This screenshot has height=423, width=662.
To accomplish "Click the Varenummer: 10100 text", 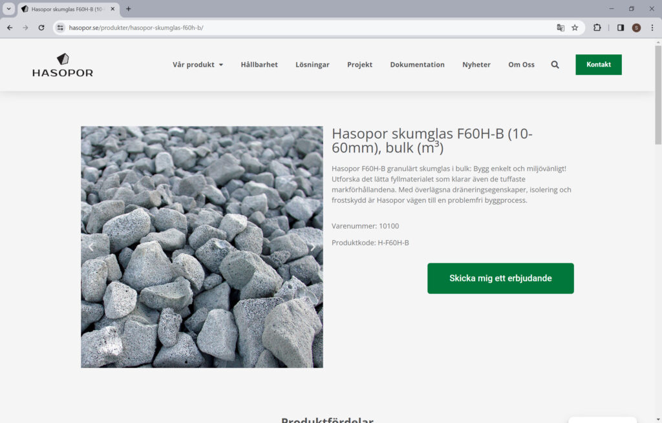I will tap(365, 226).
